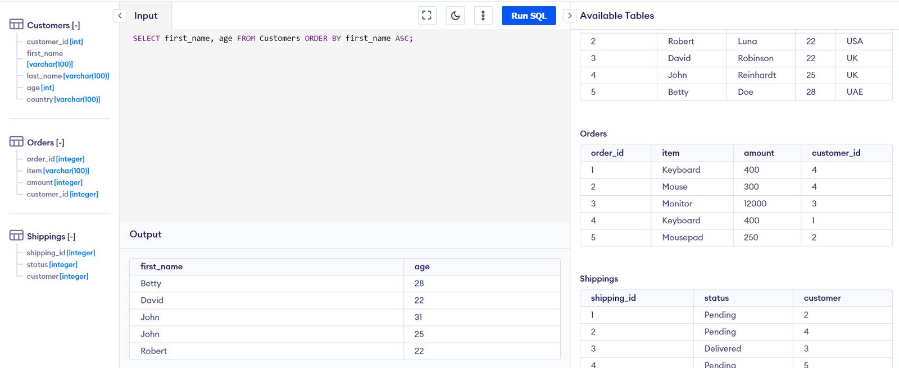Click Mouse item in Orders table
This screenshot has width=899, height=368.
(x=675, y=186)
